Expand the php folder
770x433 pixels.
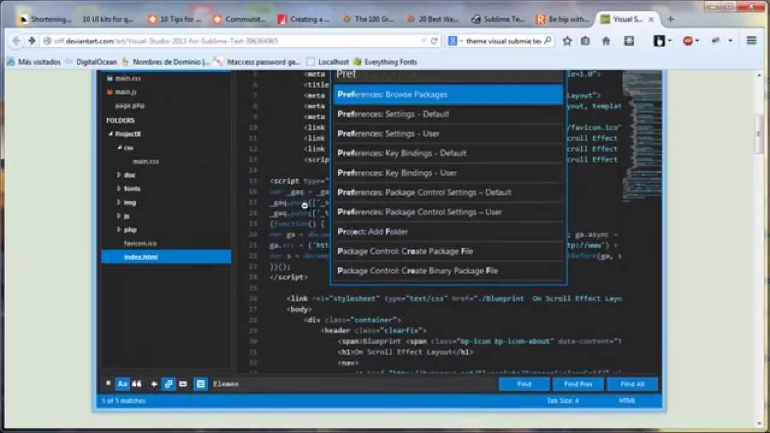[119, 230]
